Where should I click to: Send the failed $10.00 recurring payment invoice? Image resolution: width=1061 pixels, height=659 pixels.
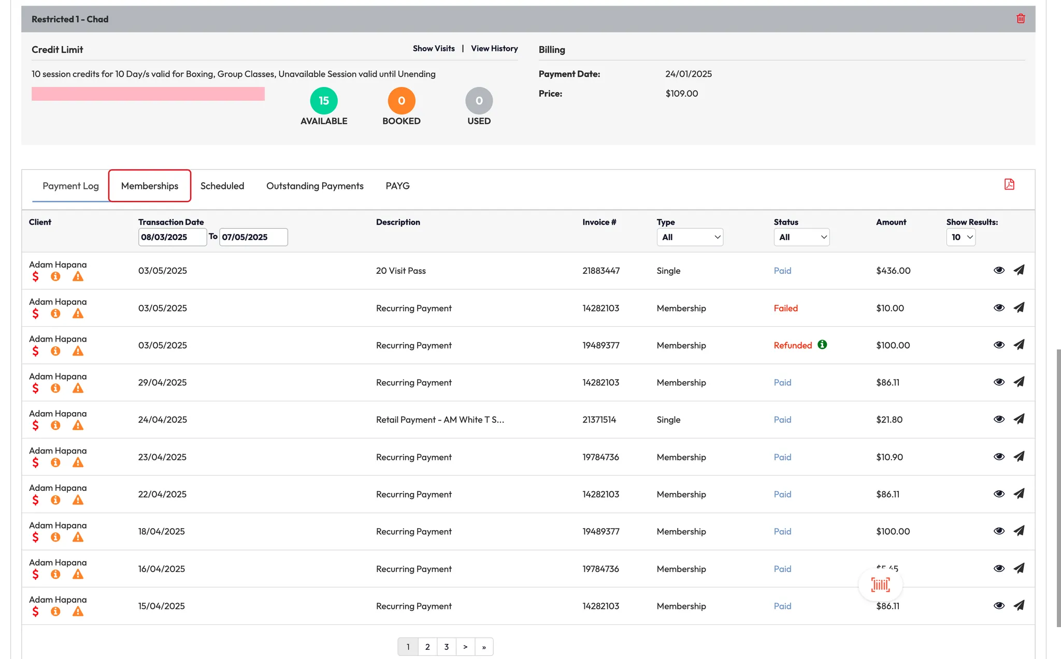[x=1019, y=307]
